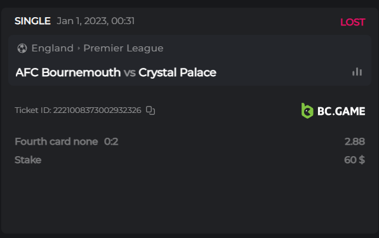
Task: Click the BC.GAME brand text
Action: (x=341, y=112)
